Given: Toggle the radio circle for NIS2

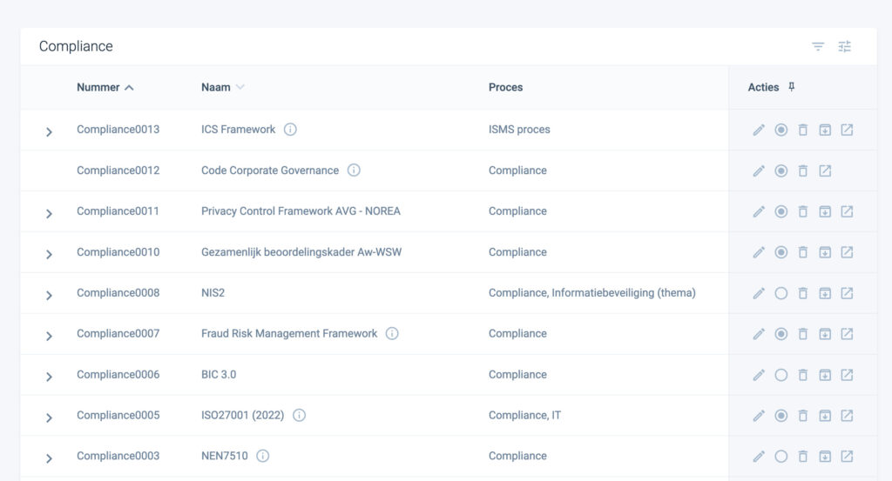Looking at the screenshot, I should coord(781,293).
